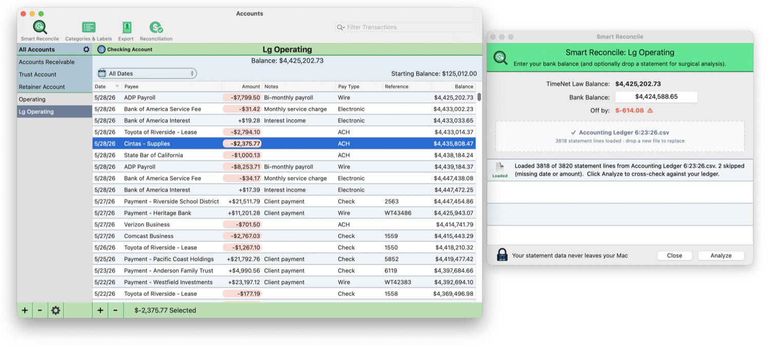Image resolution: width=770 pixels, height=346 pixels.
Task: Sort by the Date column header
Action: [x=107, y=86]
